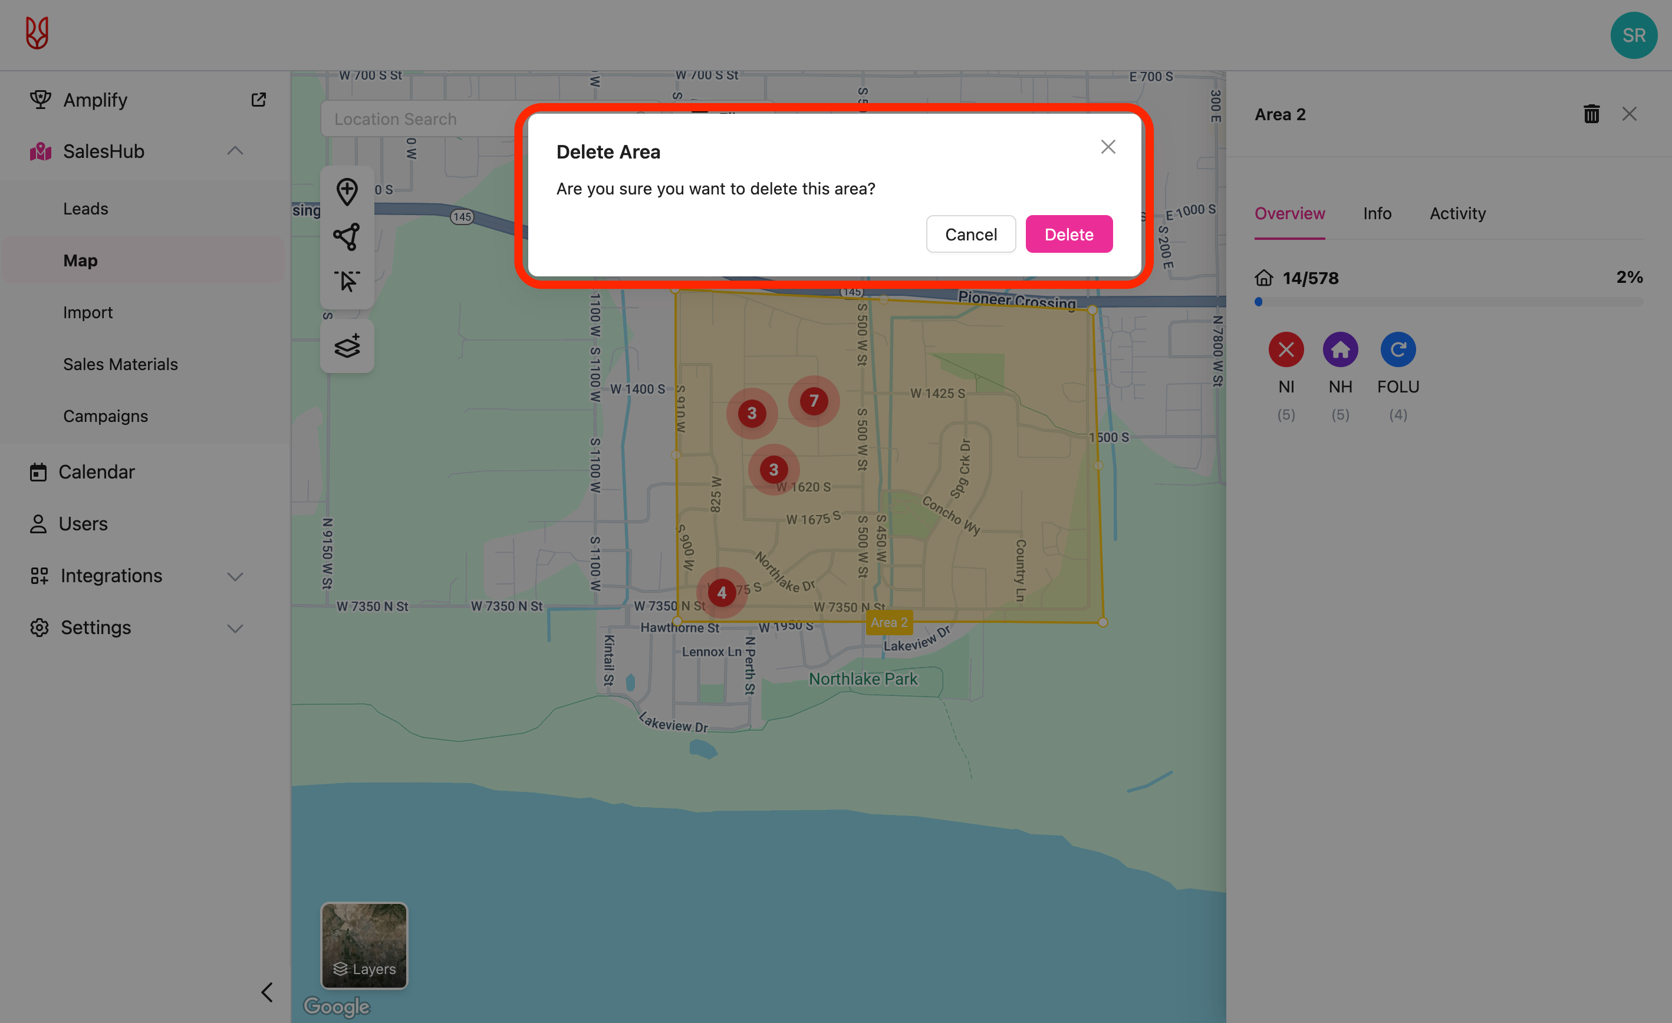Click the trash icon for Area 2
Screen dimensions: 1672x1023
click(1591, 114)
